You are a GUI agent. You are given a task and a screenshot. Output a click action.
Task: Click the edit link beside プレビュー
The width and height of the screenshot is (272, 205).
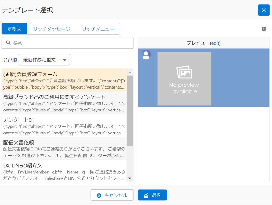click(215, 43)
